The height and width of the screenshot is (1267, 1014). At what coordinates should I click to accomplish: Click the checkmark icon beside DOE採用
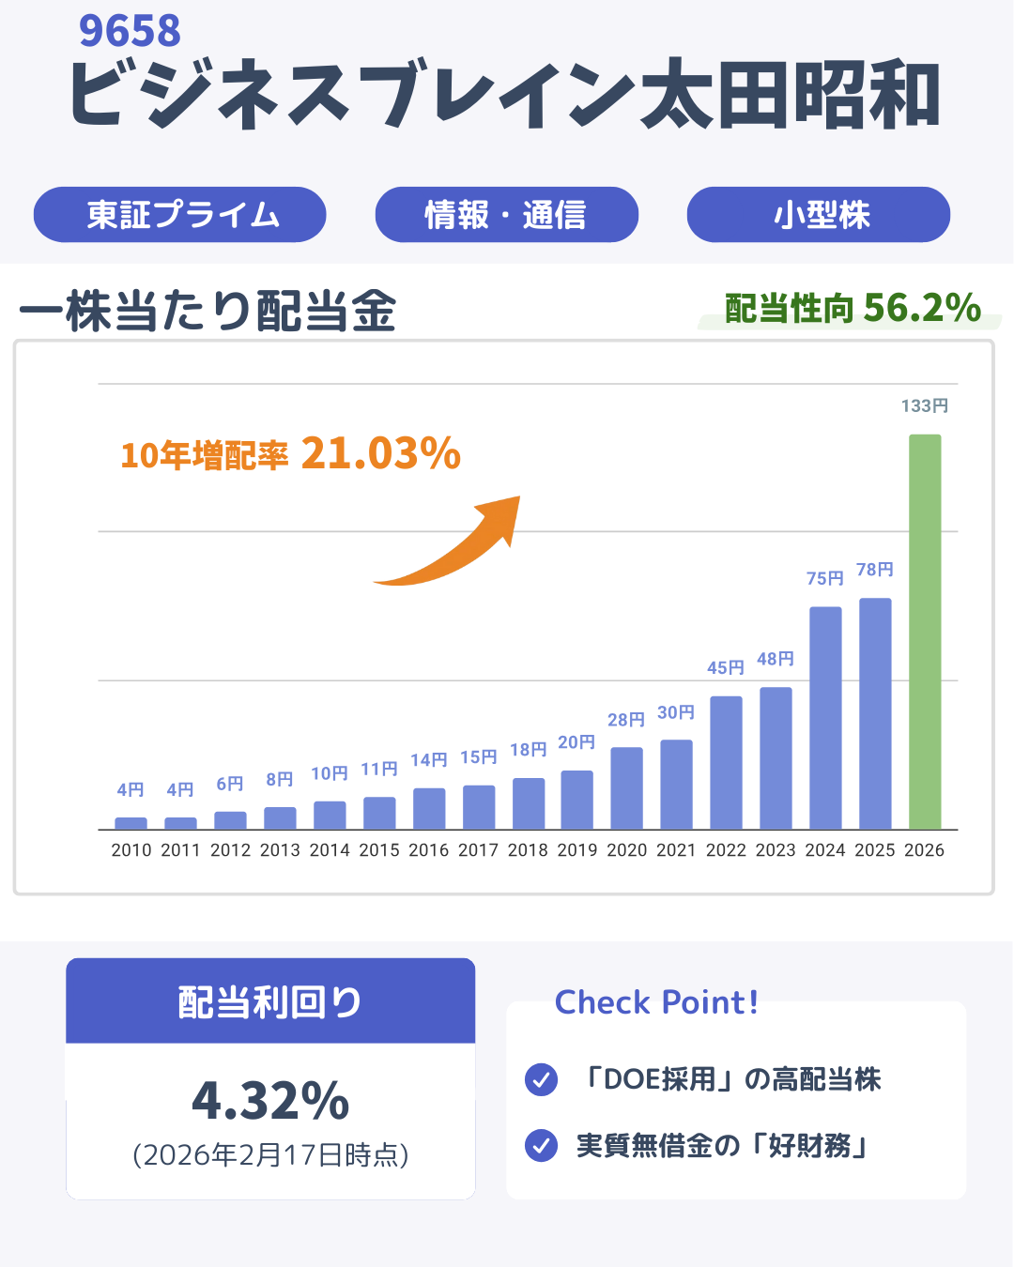(x=541, y=1079)
